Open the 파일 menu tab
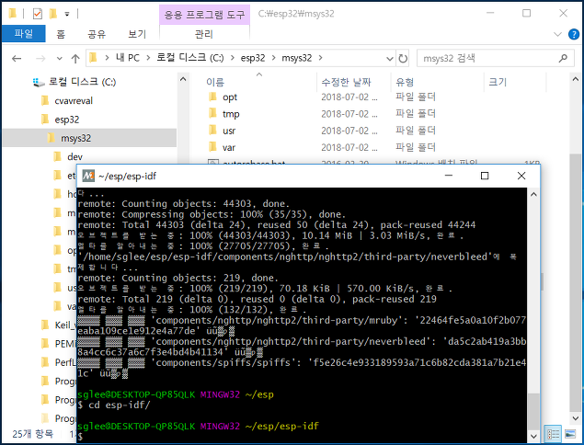584x445 pixels. click(x=24, y=34)
